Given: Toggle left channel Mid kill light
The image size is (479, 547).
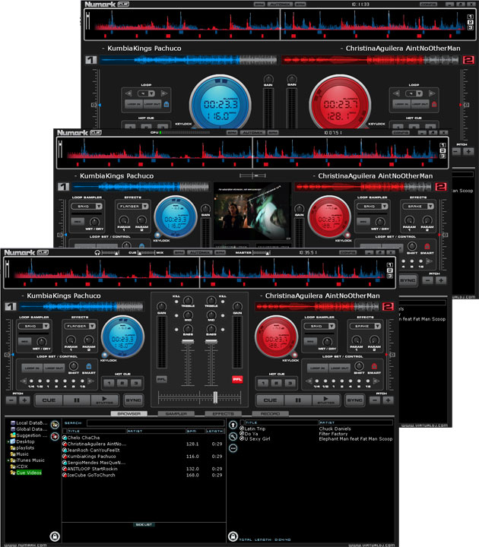Looking at the screenshot, I should (x=176, y=315).
